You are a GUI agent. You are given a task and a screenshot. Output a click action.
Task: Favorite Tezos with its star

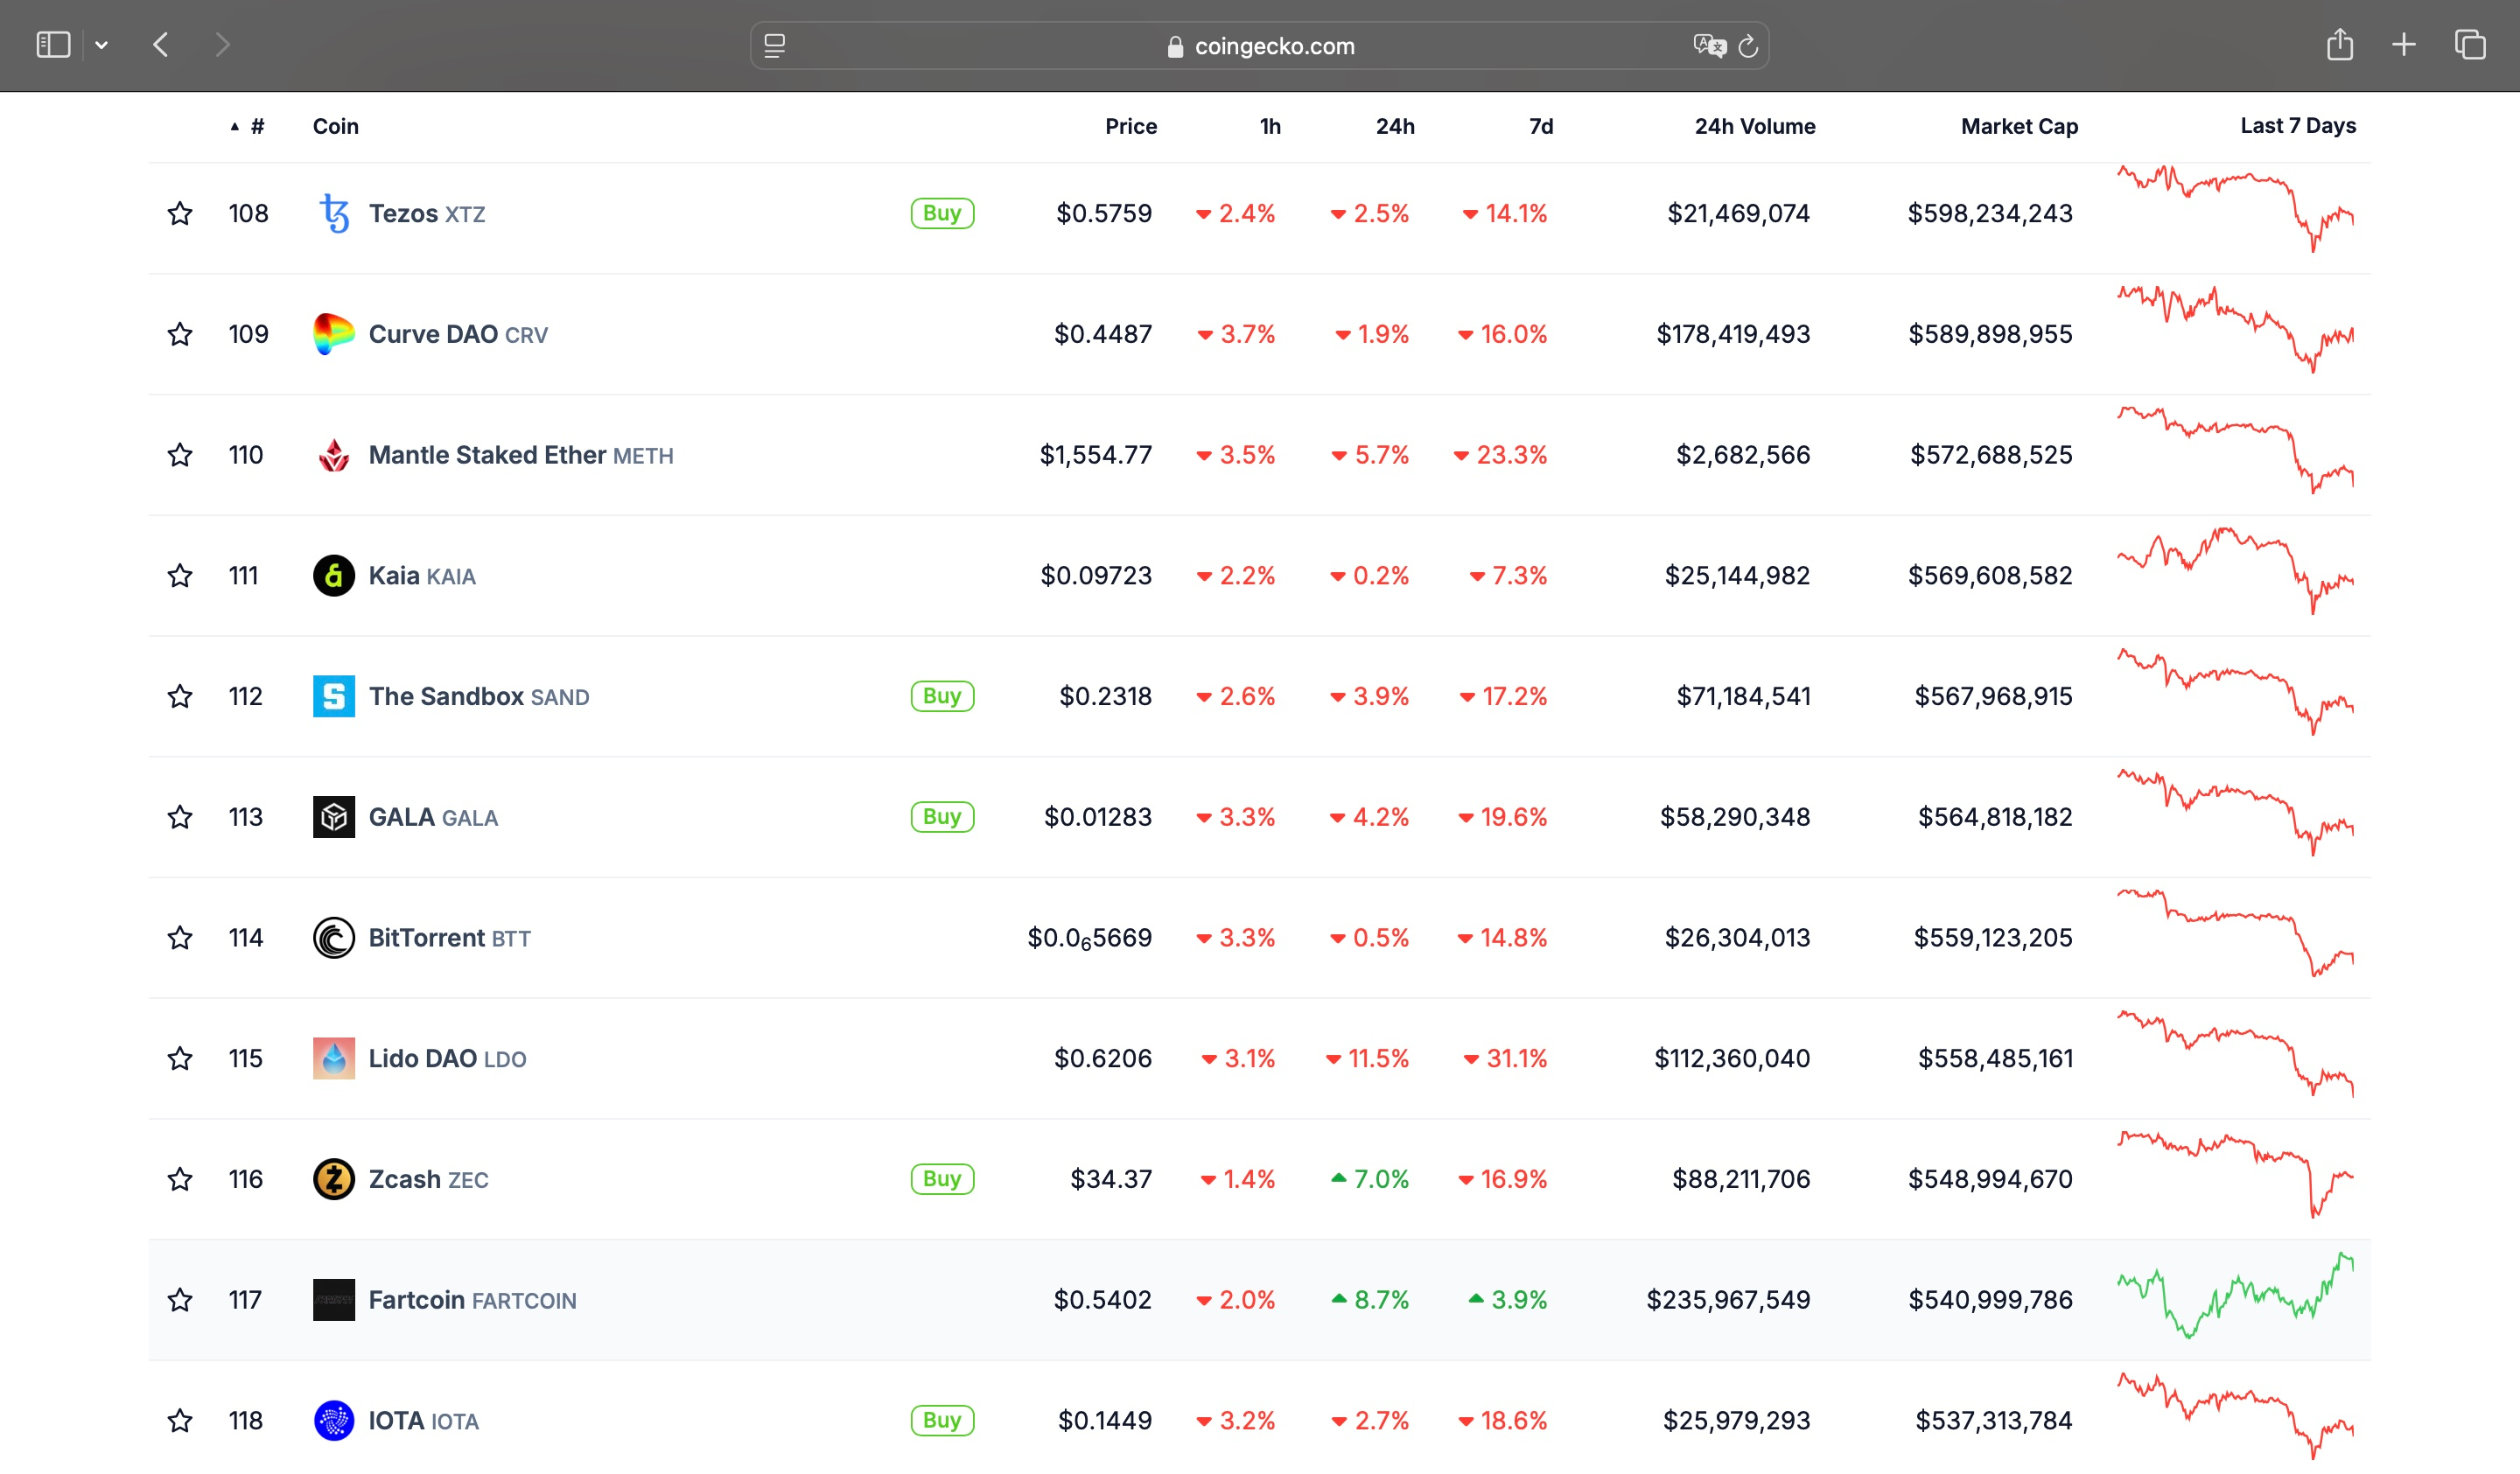pyautogui.click(x=180, y=213)
